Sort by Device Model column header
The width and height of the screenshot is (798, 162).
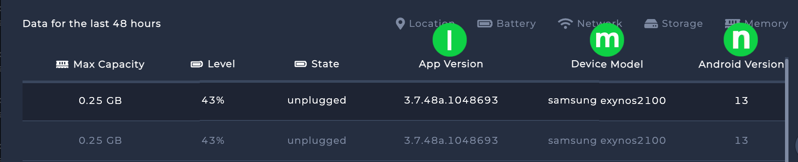tap(607, 64)
